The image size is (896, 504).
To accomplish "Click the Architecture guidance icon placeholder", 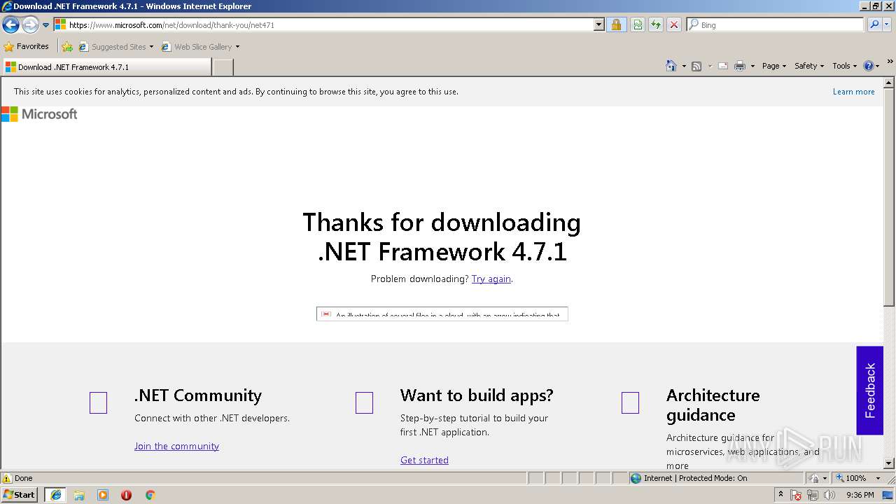I will point(630,403).
